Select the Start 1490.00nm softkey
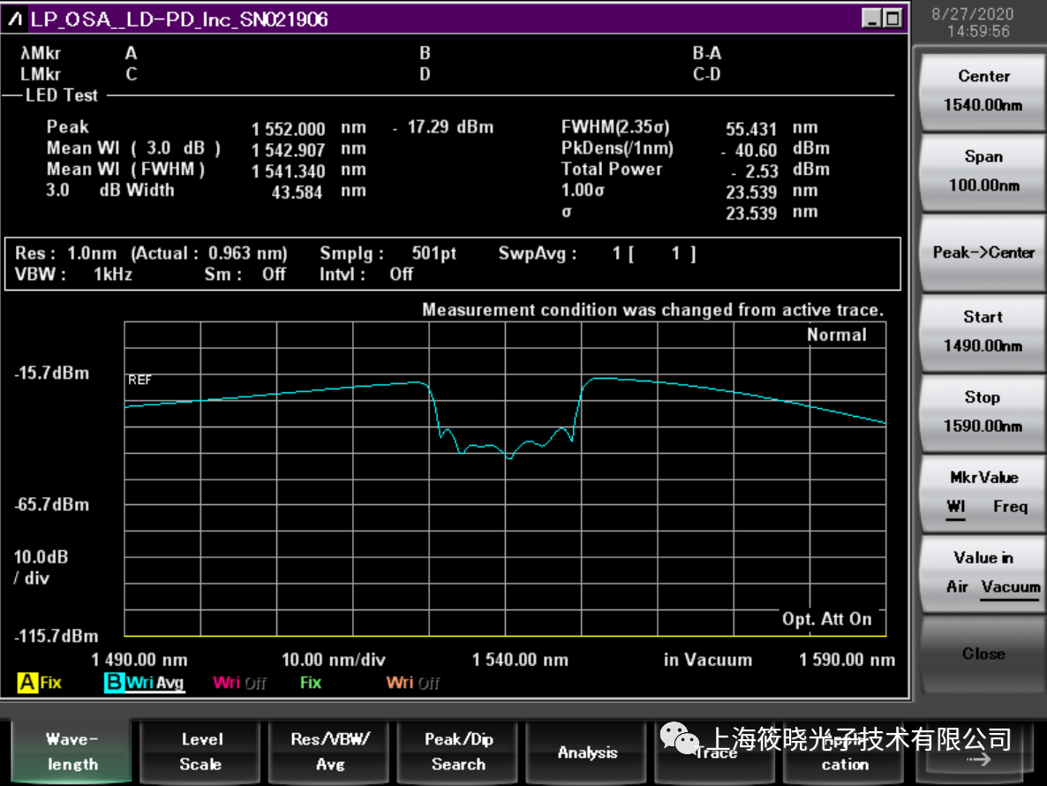Screen dimensions: 1047x786 (x=983, y=331)
